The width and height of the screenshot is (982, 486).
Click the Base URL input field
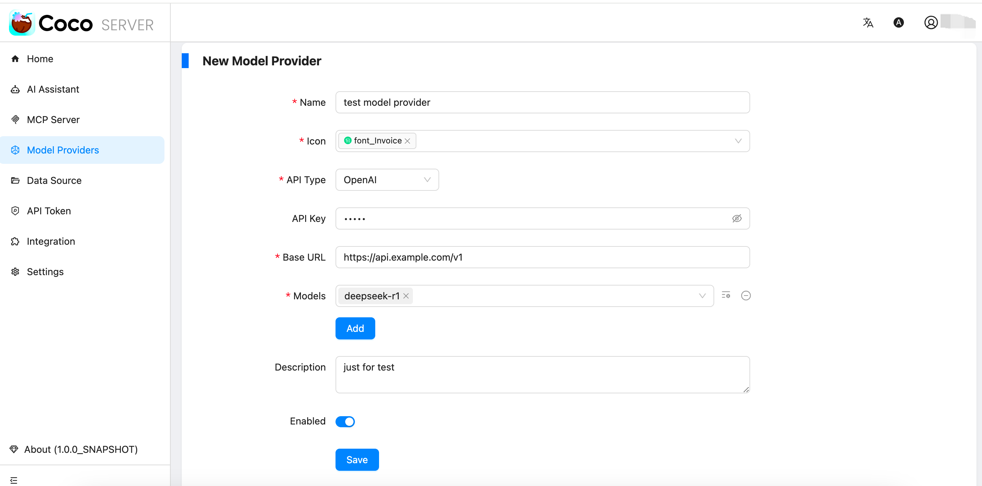coord(542,257)
